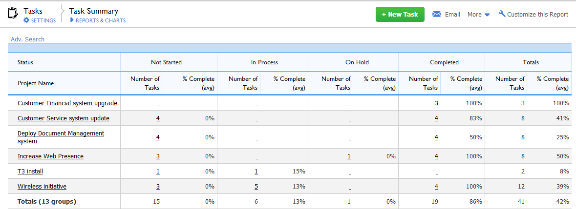View the 1 On Hold task for Increase Web Presence
Image resolution: width=576 pixels, height=209 pixels.
pyautogui.click(x=349, y=156)
